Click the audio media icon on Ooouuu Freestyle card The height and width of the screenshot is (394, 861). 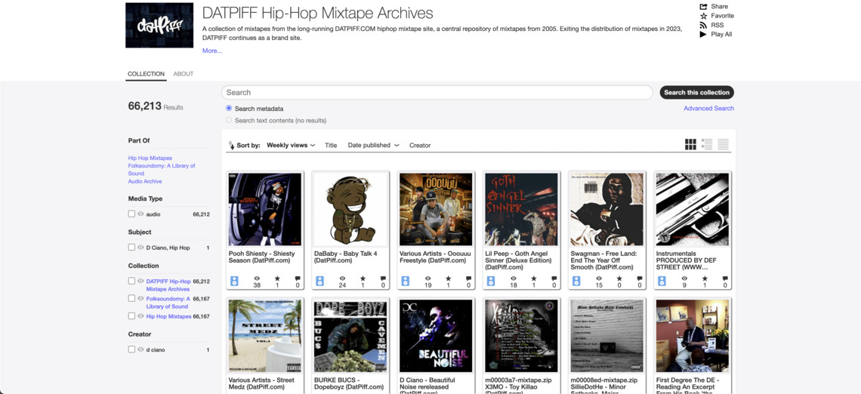tap(406, 281)
